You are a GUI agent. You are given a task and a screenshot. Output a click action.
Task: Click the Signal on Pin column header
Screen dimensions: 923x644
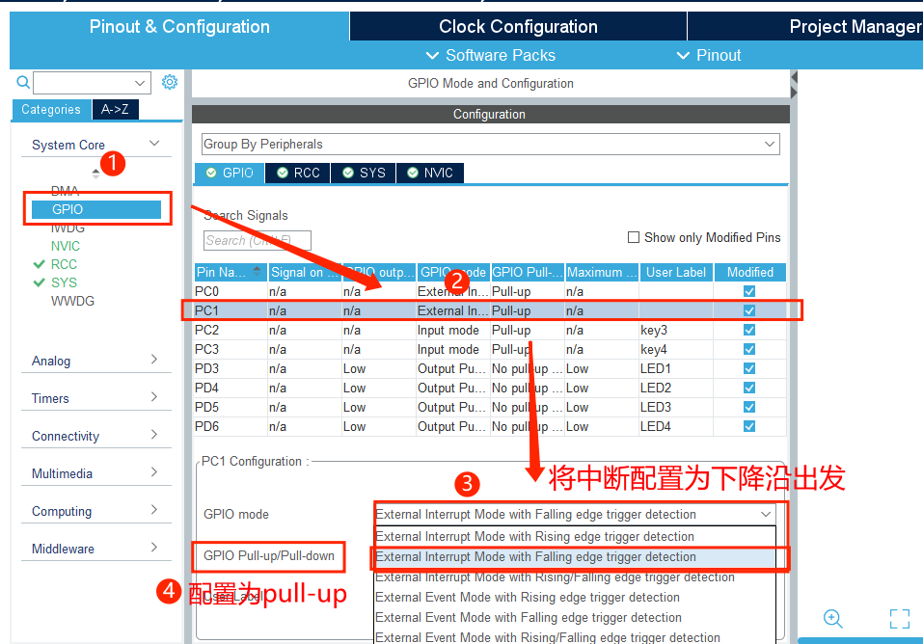click(305, 272)
